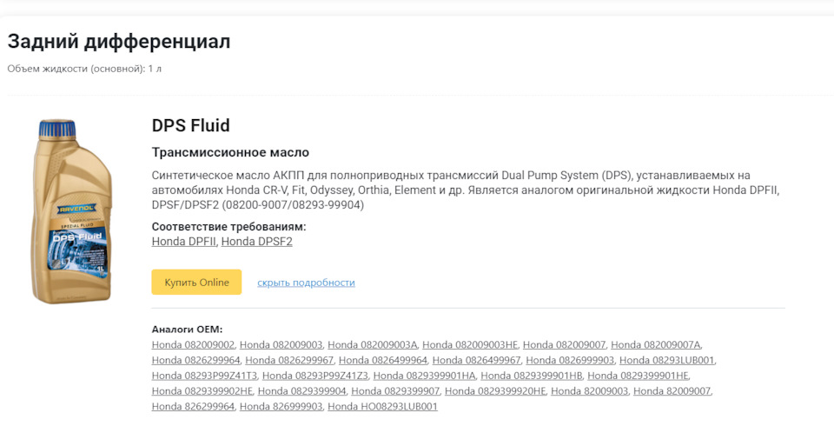Open OEM analog Honda 082009003A

point(373,345)
